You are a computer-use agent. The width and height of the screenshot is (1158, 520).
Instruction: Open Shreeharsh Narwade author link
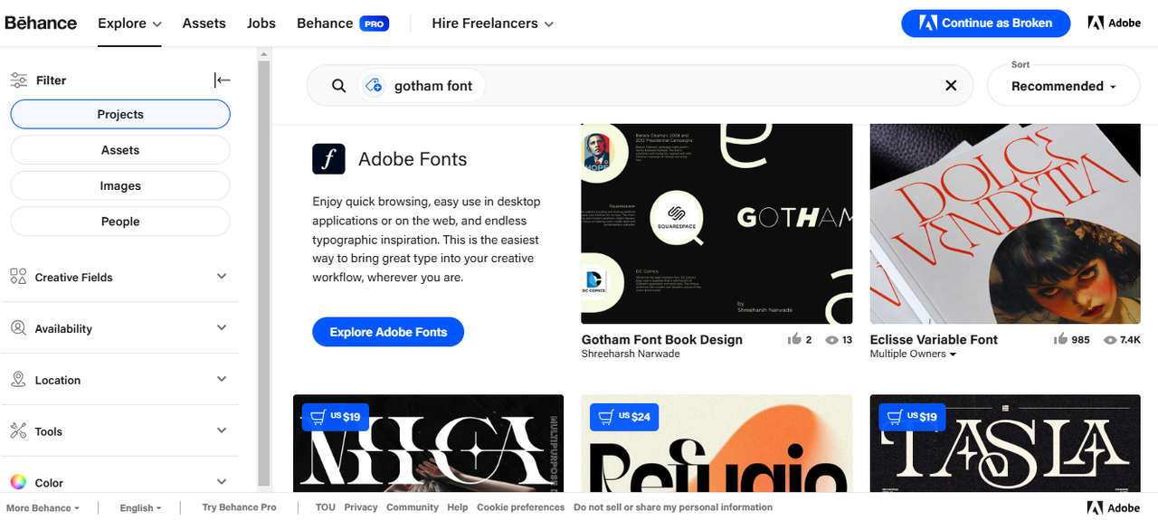(x=631, y=354)
